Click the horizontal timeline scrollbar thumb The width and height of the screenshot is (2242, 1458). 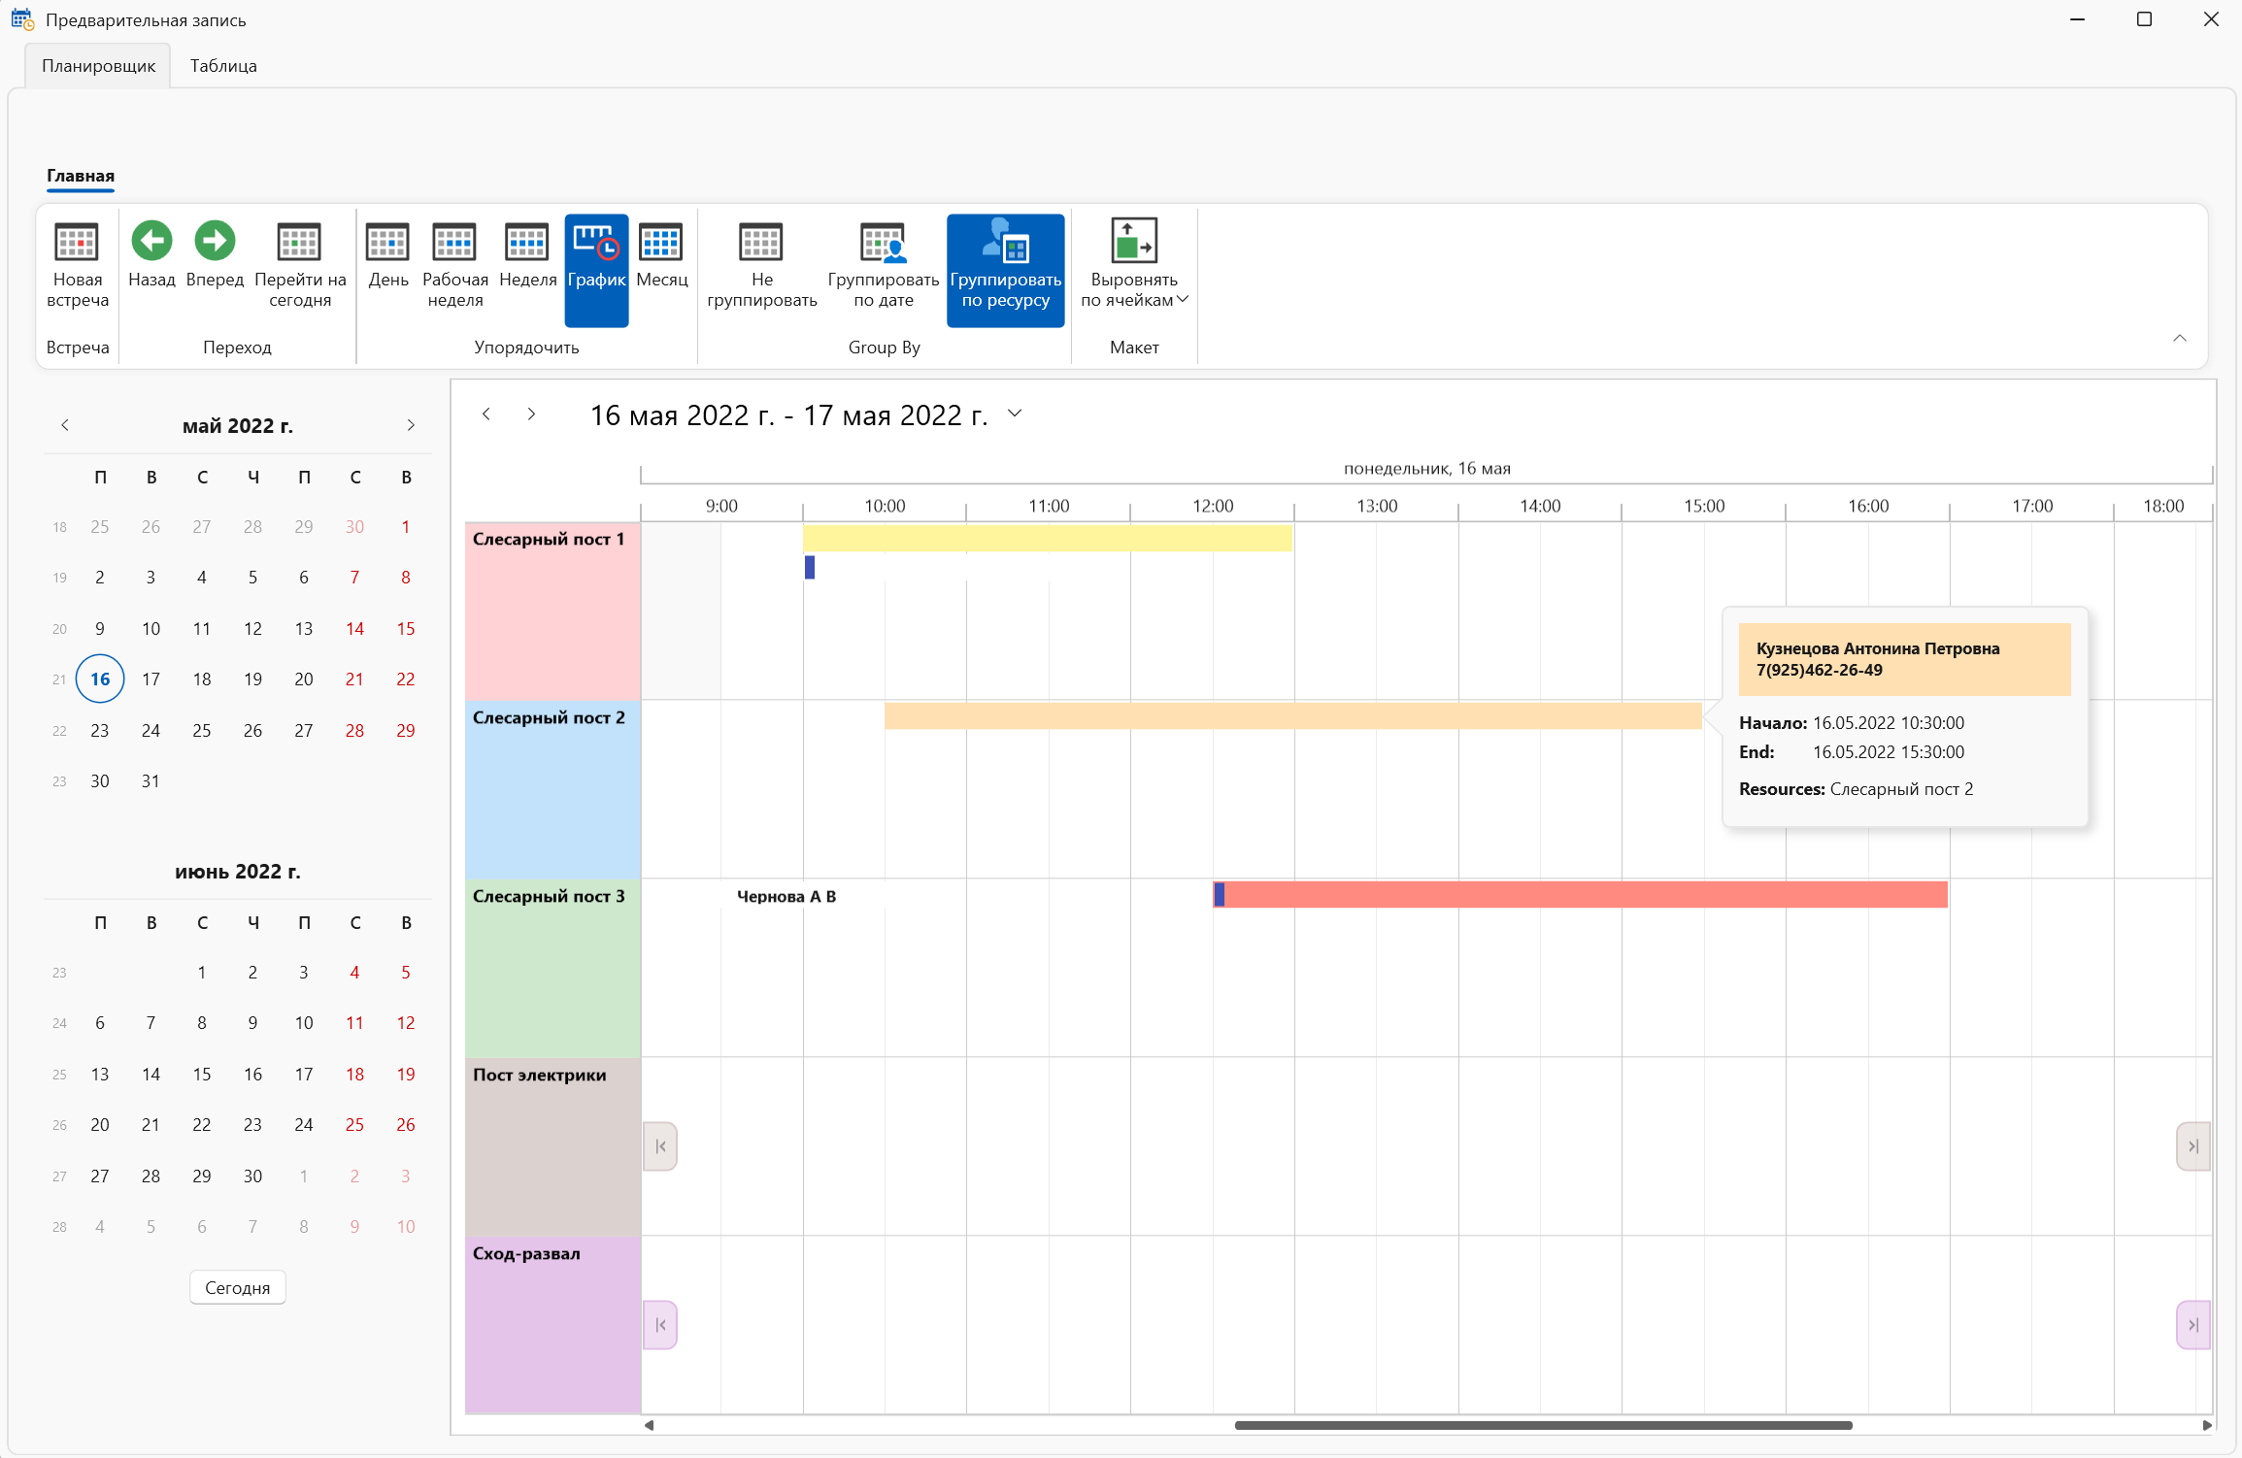tap(1543, 1425)
